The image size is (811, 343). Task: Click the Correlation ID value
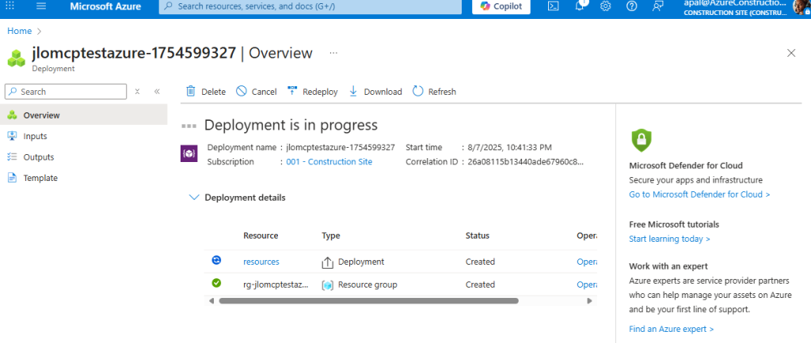click(x=526, y=161)
